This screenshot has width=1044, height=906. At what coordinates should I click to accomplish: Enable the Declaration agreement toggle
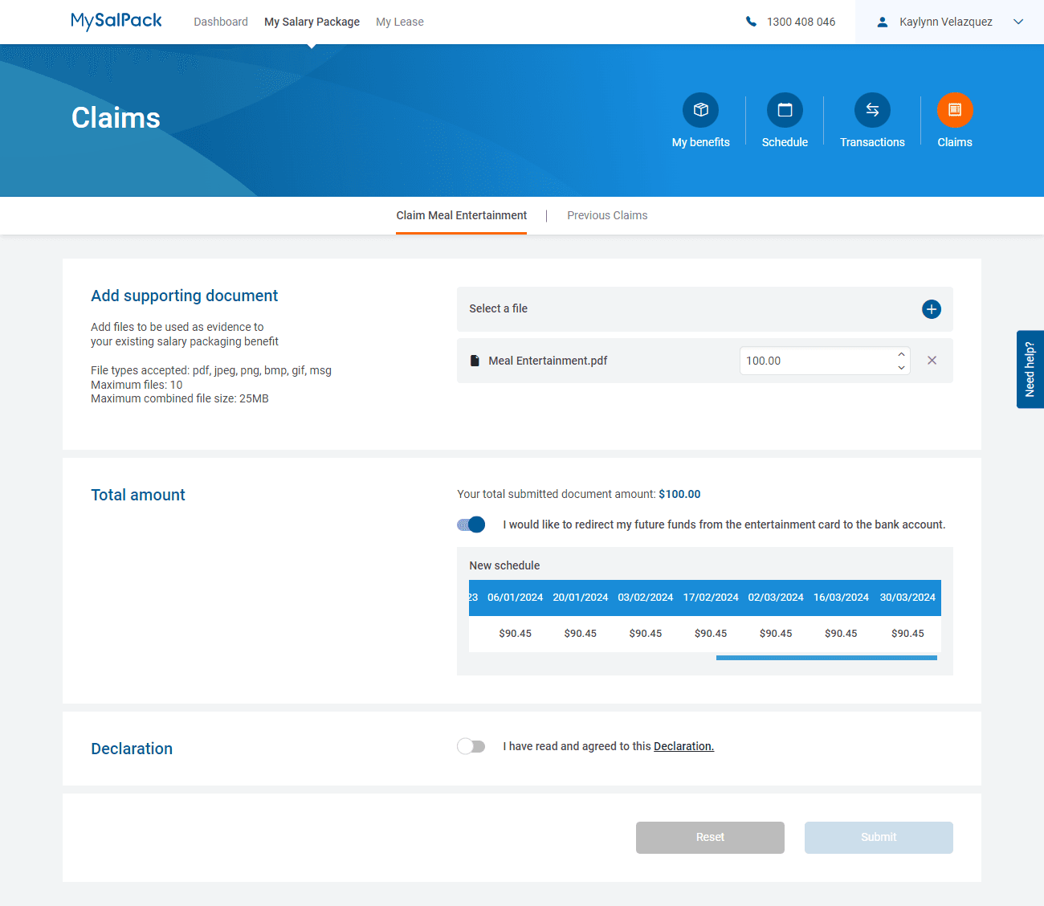click(x=471, y=746)
